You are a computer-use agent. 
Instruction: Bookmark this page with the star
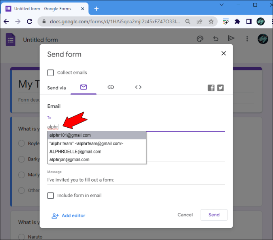pyautogui.click(x=211, y=22)
